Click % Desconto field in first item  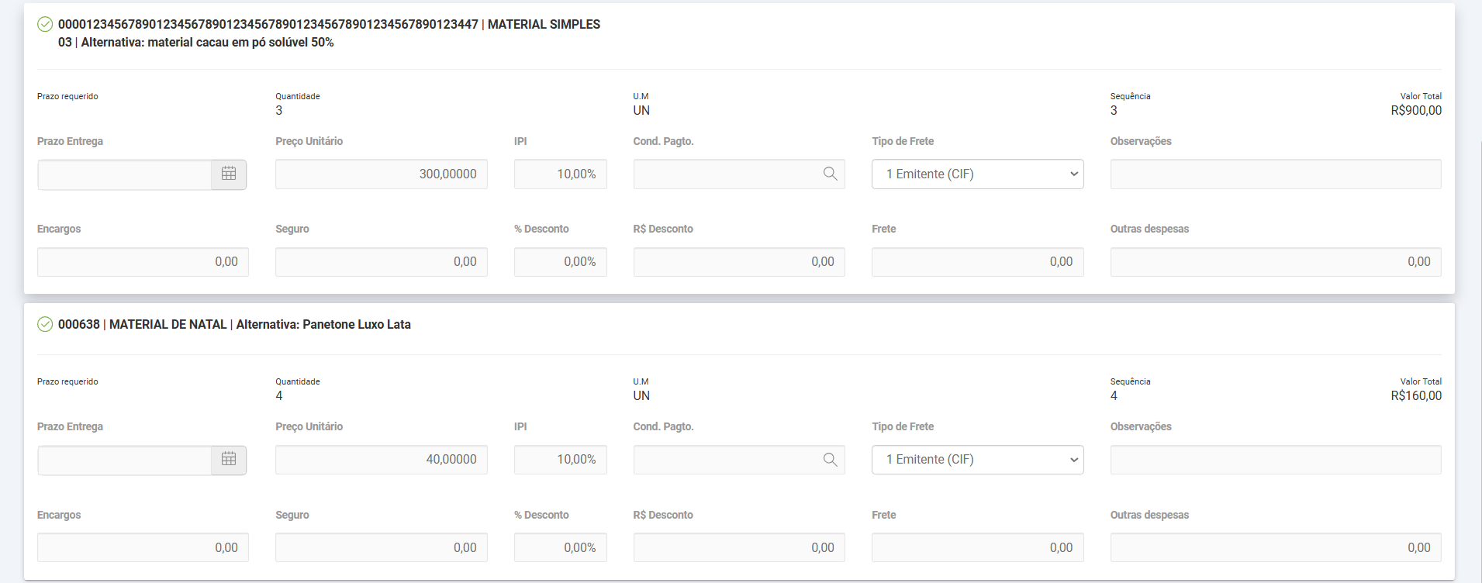[560, 262]
